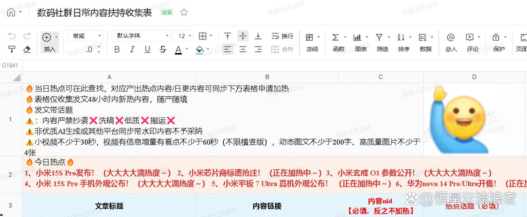The image size is (527, 217).
Task: Select column C header
Action: [381, 77]
